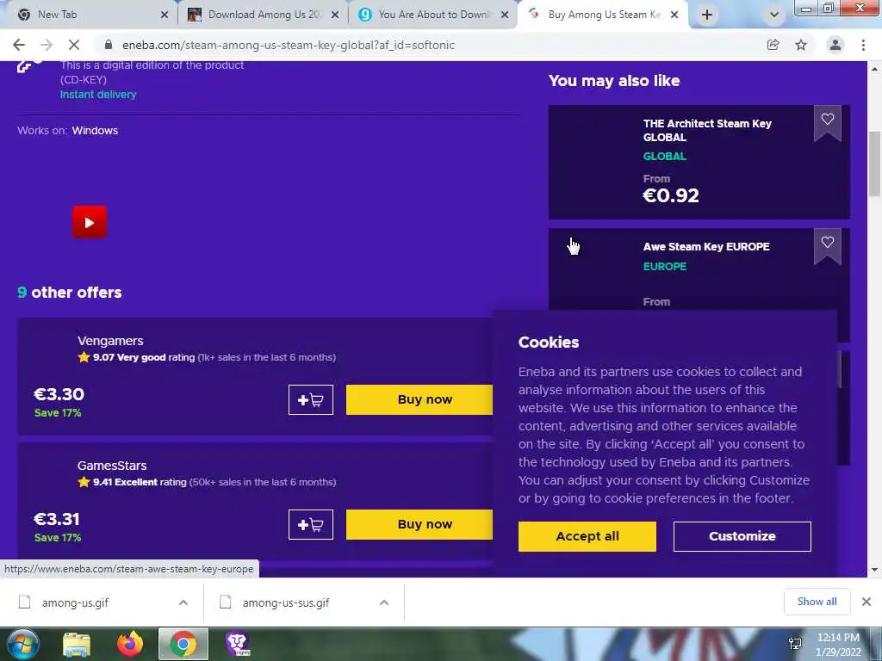Add GamesStars offer to cart
The height and width of the screenshot is (661, 882).
[x=310, y=524]
